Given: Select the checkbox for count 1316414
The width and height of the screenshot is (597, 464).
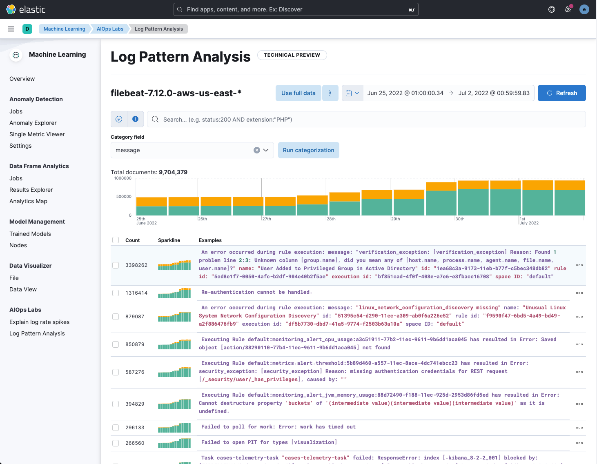Looking at the screenshot, I should click(116, 293).
